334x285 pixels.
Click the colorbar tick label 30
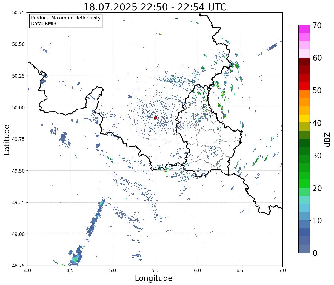coord(317,155)
